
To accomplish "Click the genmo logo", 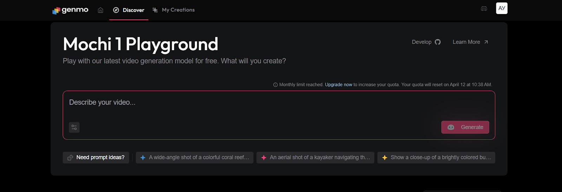I will click(70, 10).
